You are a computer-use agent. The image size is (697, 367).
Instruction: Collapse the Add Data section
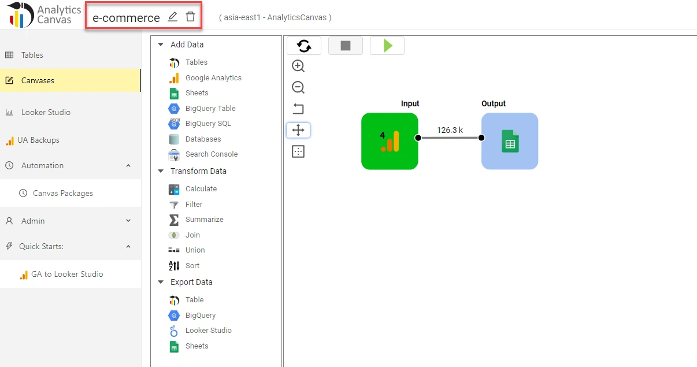click(161, 45)
